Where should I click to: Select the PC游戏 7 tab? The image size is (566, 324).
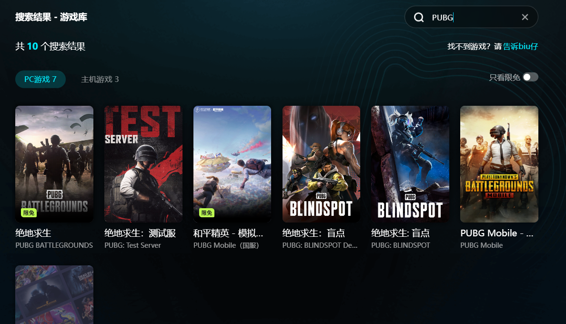40,80
